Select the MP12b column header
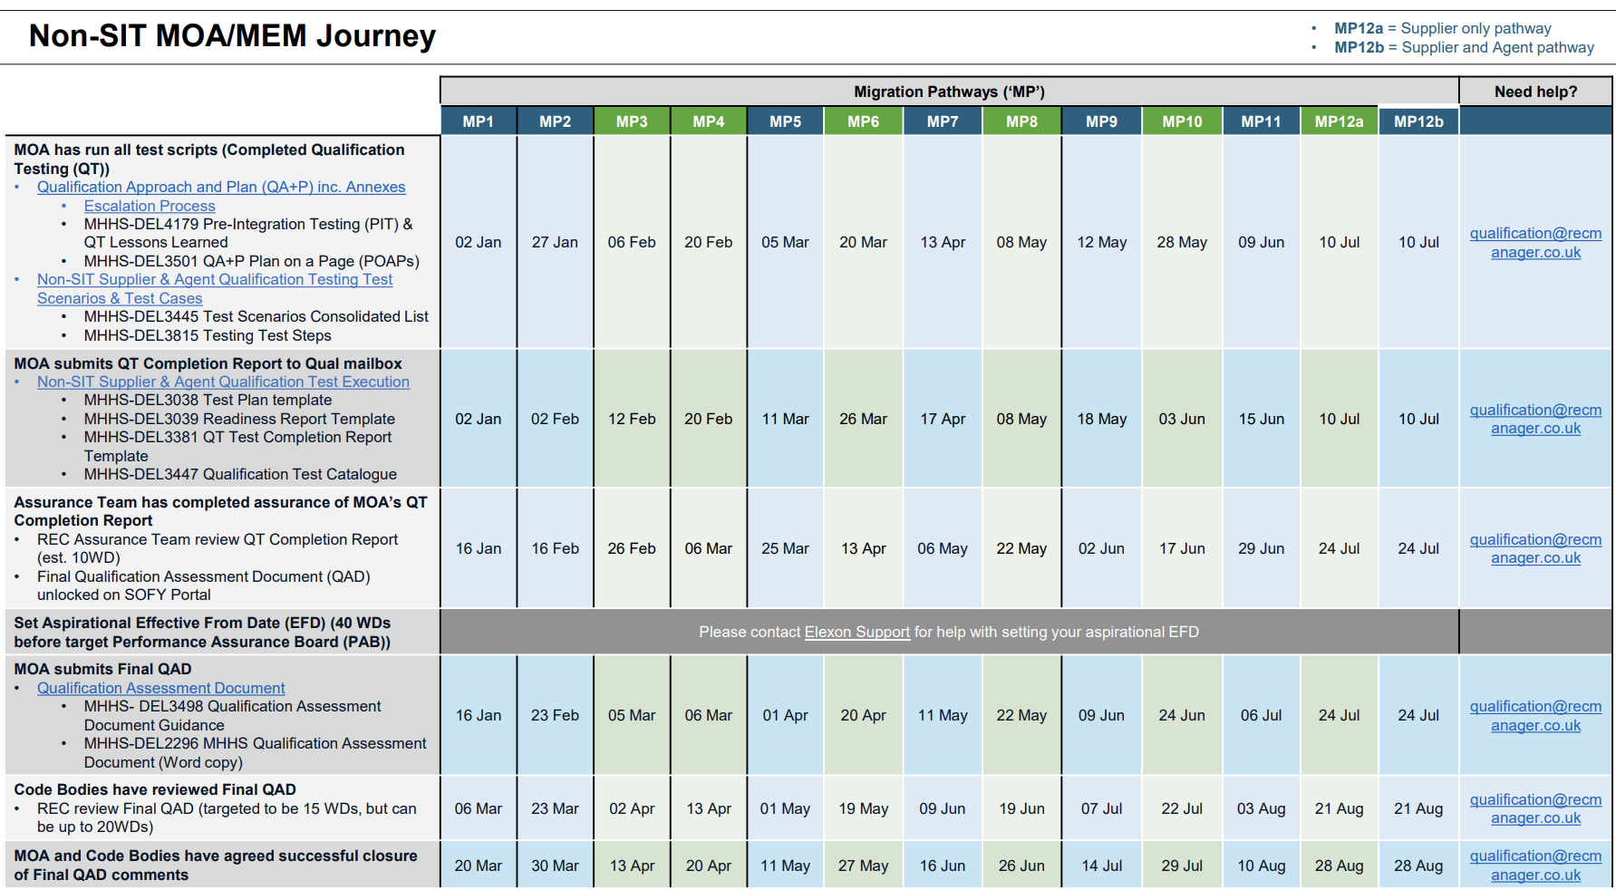 (1418, 121)
